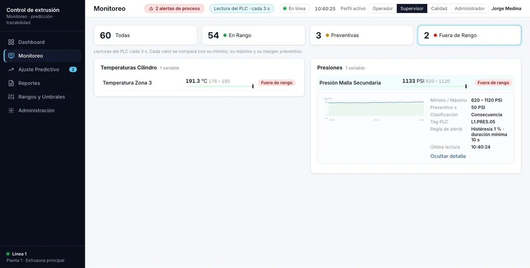Click Mínimo / Máximo value 620 – 1120 PSI
The height and width of the screenshot is (268, 530).
pyautogui.click(x=486, y=100)
